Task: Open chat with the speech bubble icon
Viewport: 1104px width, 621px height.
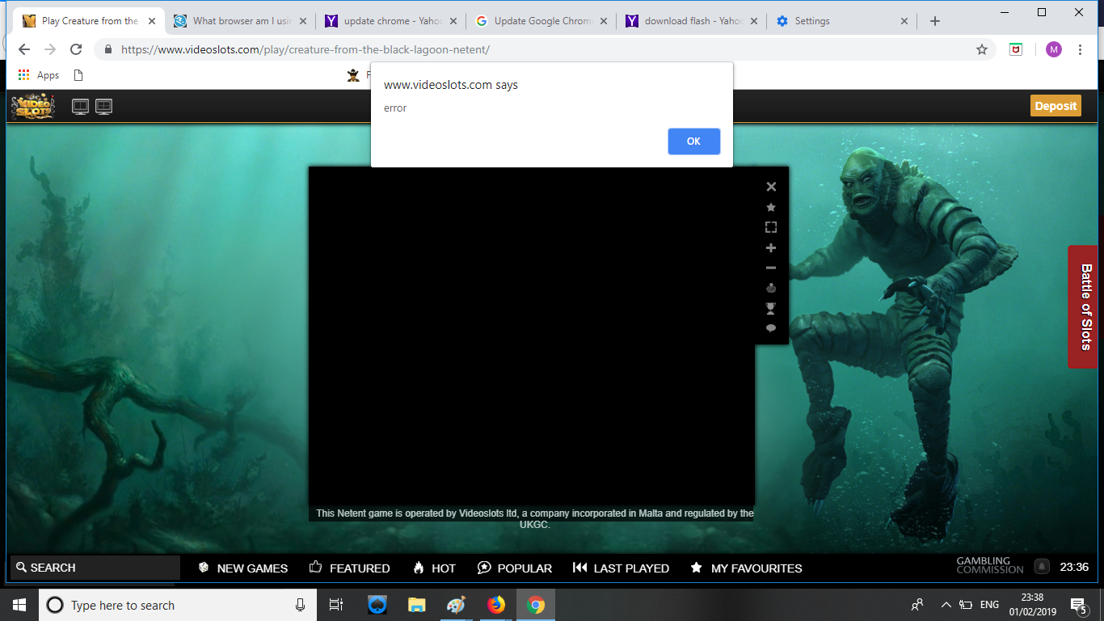Action: [x=771, y=328]
